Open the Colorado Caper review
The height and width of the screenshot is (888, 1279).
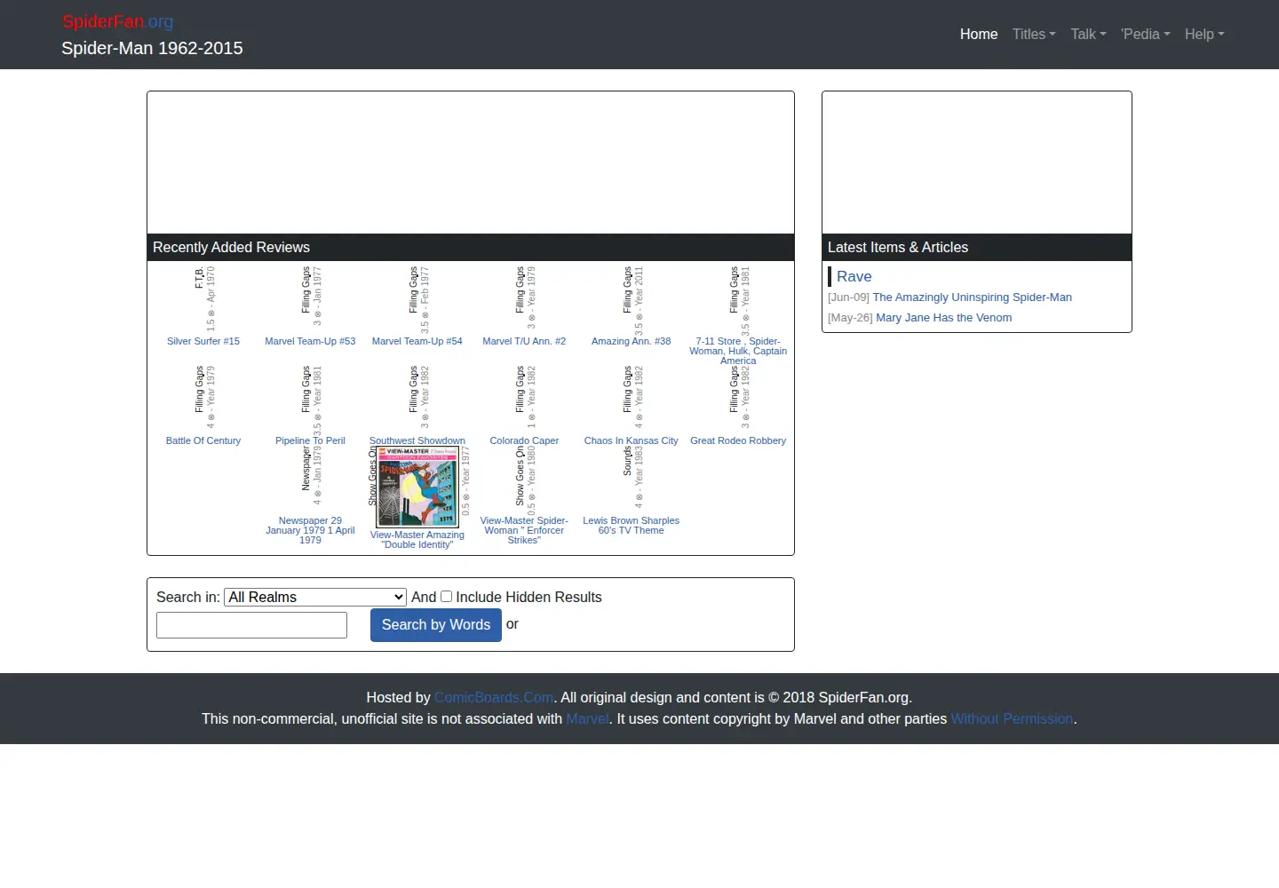point(524,440)
